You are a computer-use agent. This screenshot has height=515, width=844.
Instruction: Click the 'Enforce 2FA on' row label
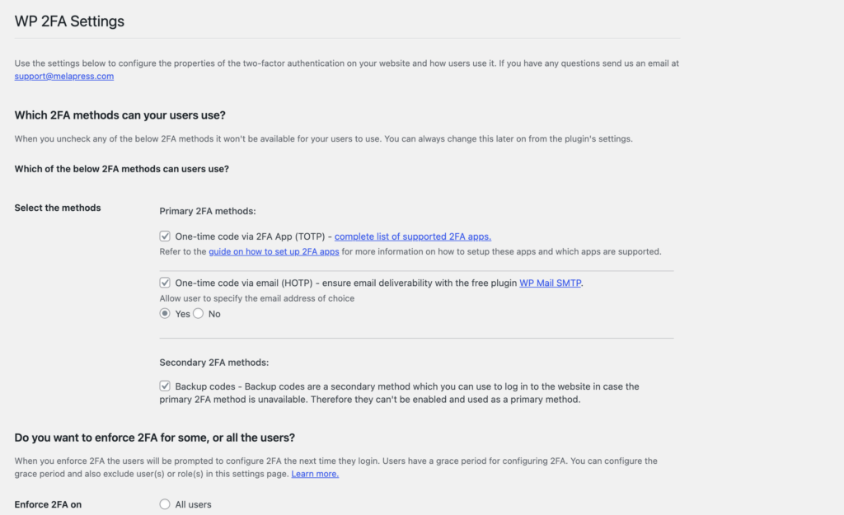[x=49, y=504]
